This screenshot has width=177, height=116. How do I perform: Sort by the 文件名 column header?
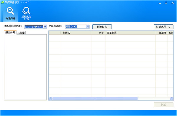click(x=76, y=33)
